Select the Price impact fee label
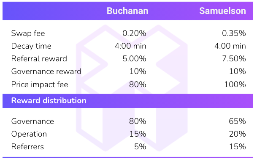The image size is (257, 162). (x=40, y=85)
